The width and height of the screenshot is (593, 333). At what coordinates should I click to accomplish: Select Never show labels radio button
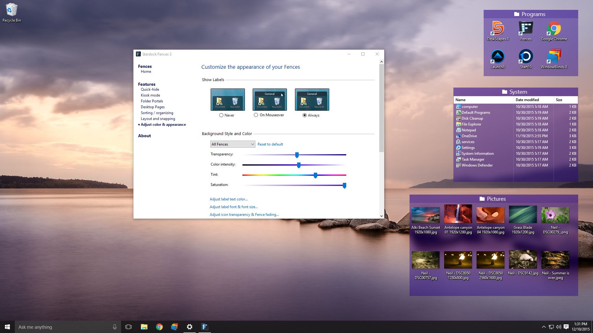tap(221, 115)
